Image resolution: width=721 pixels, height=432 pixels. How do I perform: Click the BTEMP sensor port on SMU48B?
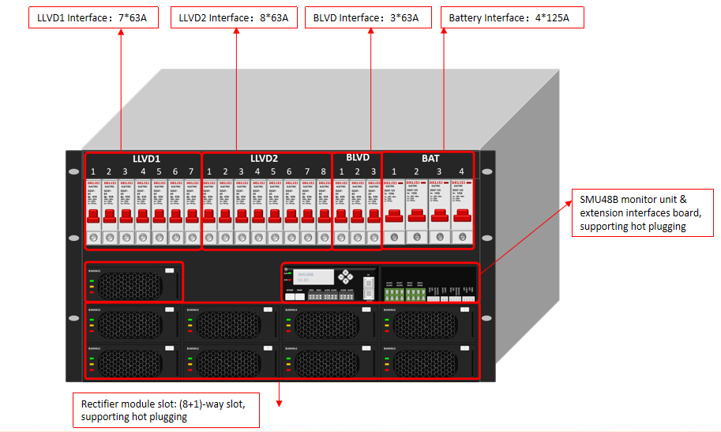click(290, 297)
